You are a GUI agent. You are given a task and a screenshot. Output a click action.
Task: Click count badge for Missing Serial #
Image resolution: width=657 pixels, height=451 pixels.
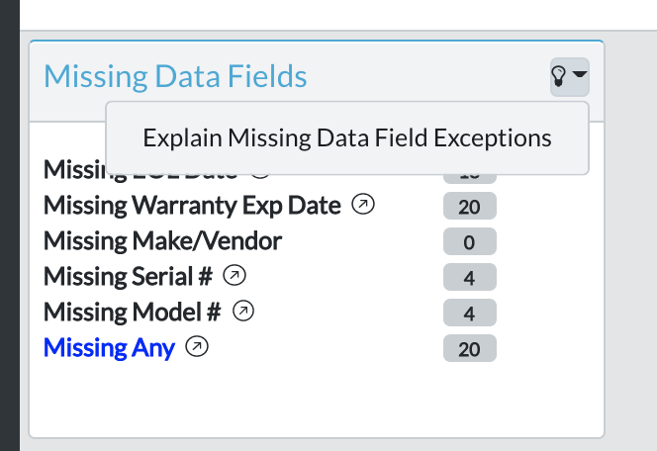point(469,278)
